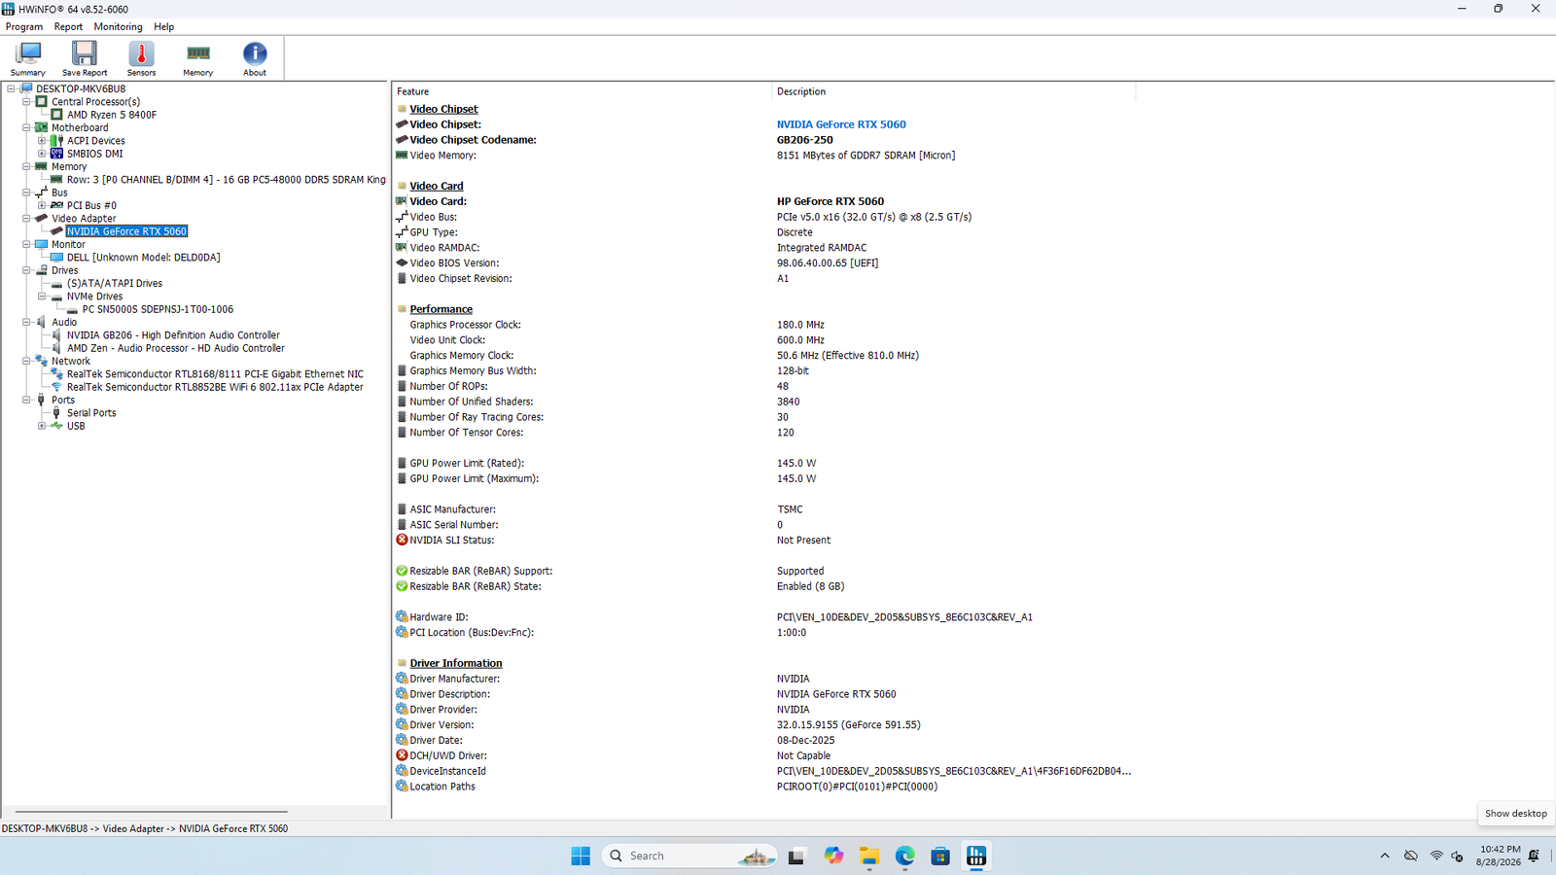
Task: Click the chip icon beside AMD Ryzen 5 8400F
Action: 57,115
